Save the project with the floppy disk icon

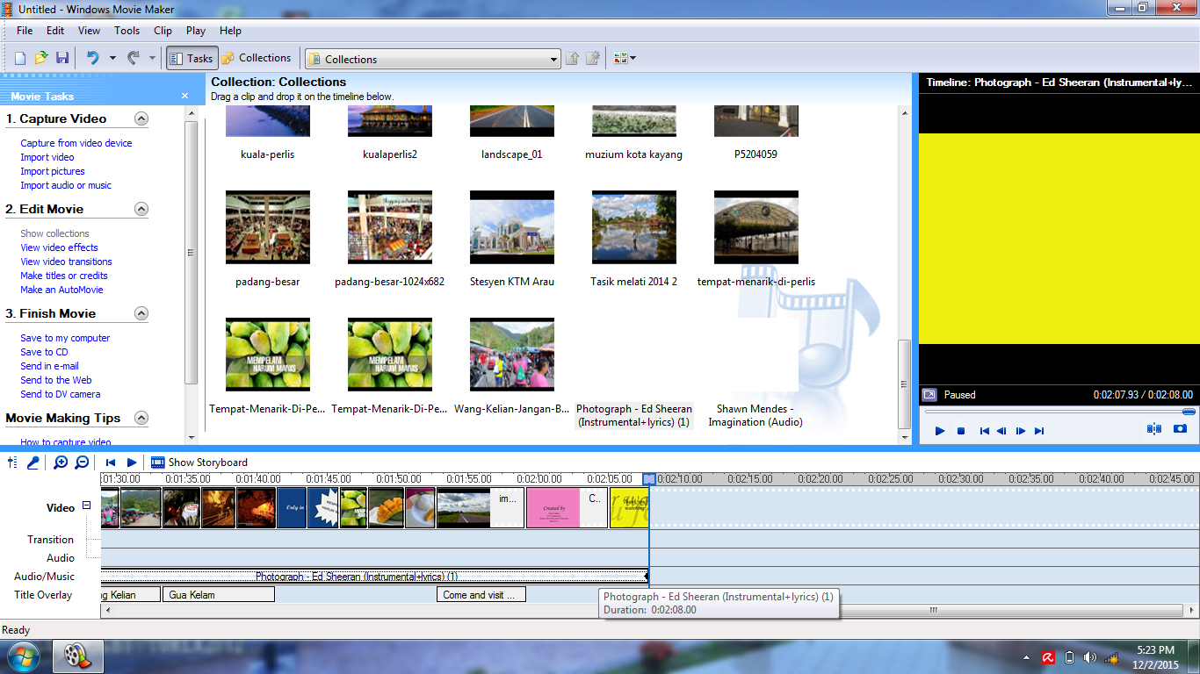tap(62, 58)
